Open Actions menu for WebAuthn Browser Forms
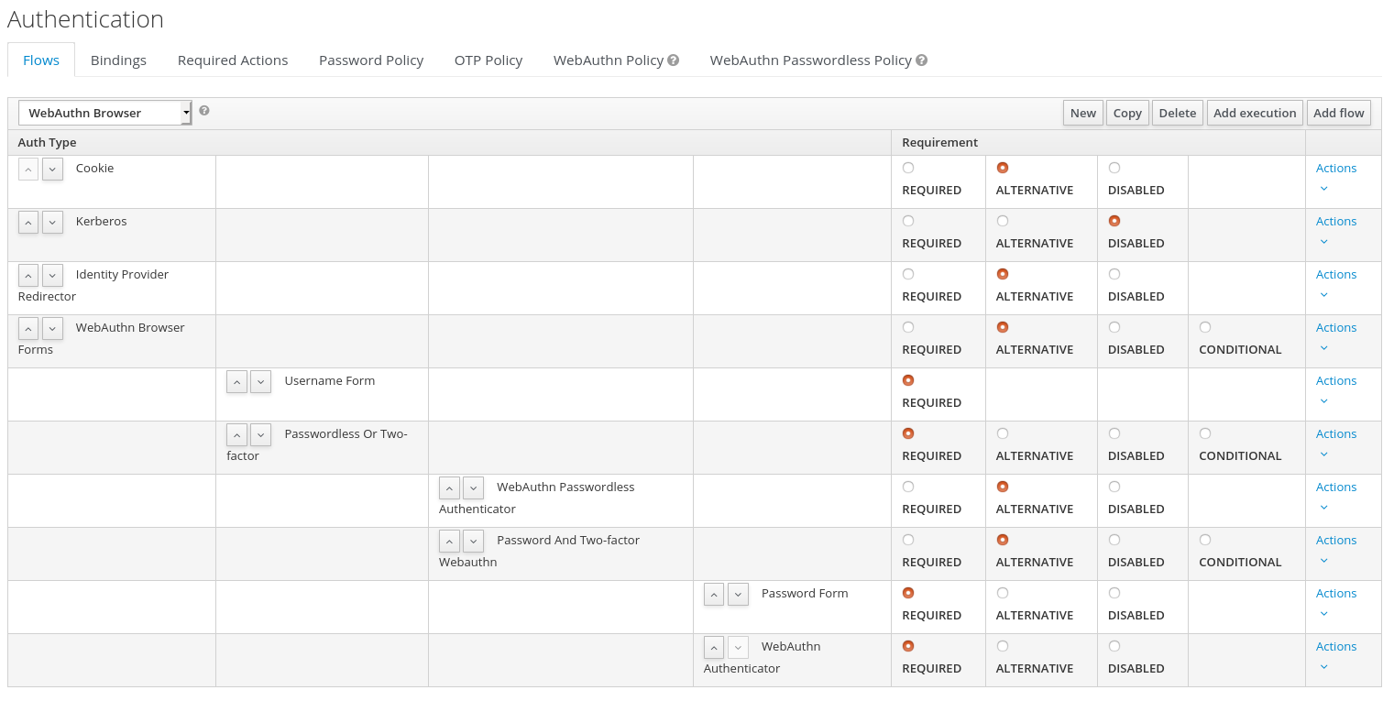Viewport: 1394px width, 701px height. 1335,337
